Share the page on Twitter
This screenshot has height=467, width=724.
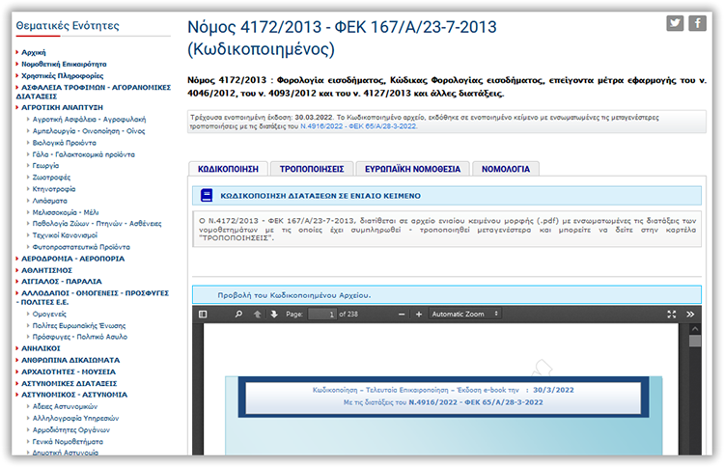675,24
